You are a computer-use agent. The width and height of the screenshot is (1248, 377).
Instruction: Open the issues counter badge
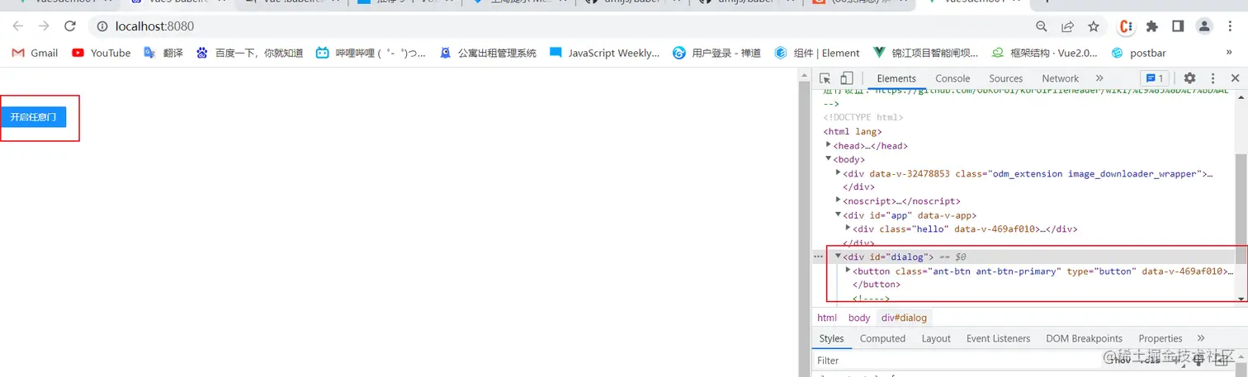pyautogui.click(x=1154, y=78)
